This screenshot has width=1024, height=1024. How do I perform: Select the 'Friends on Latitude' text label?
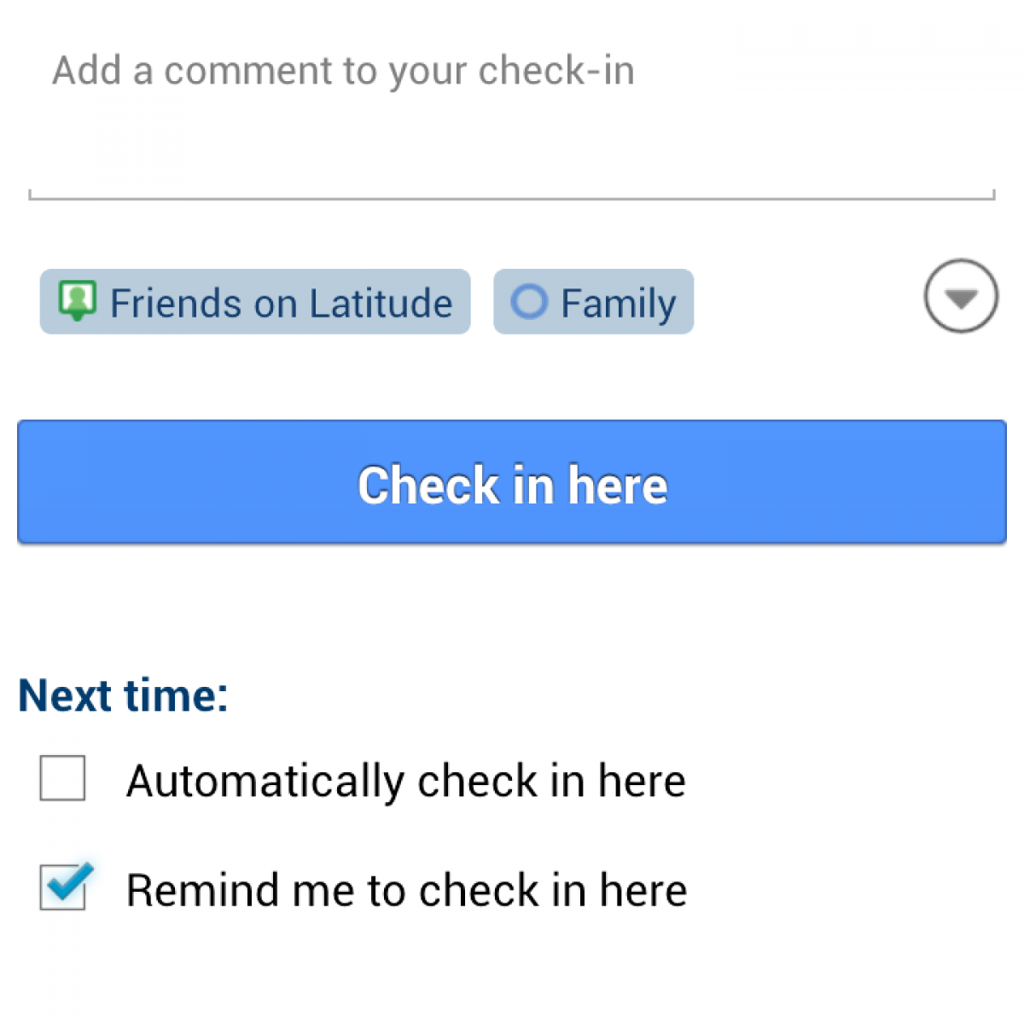[x=281, y=304]
